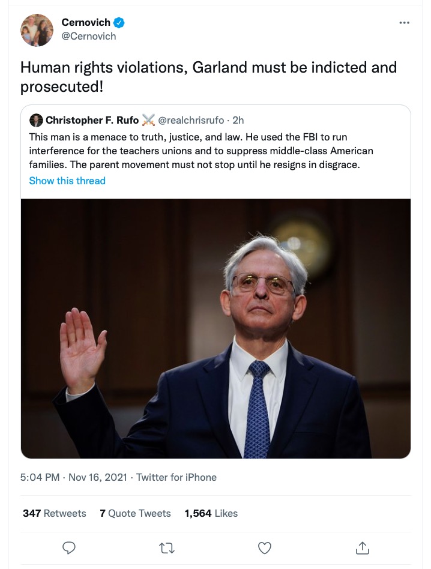The width and height of the screenshot is (431, 569).
Task: Open the Show this thread link
Action: pyautogui.click(x=67, y=181)
